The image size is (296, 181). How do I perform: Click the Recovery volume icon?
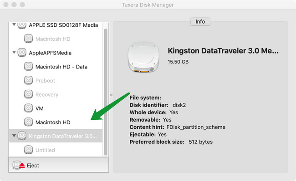(29, 94)
